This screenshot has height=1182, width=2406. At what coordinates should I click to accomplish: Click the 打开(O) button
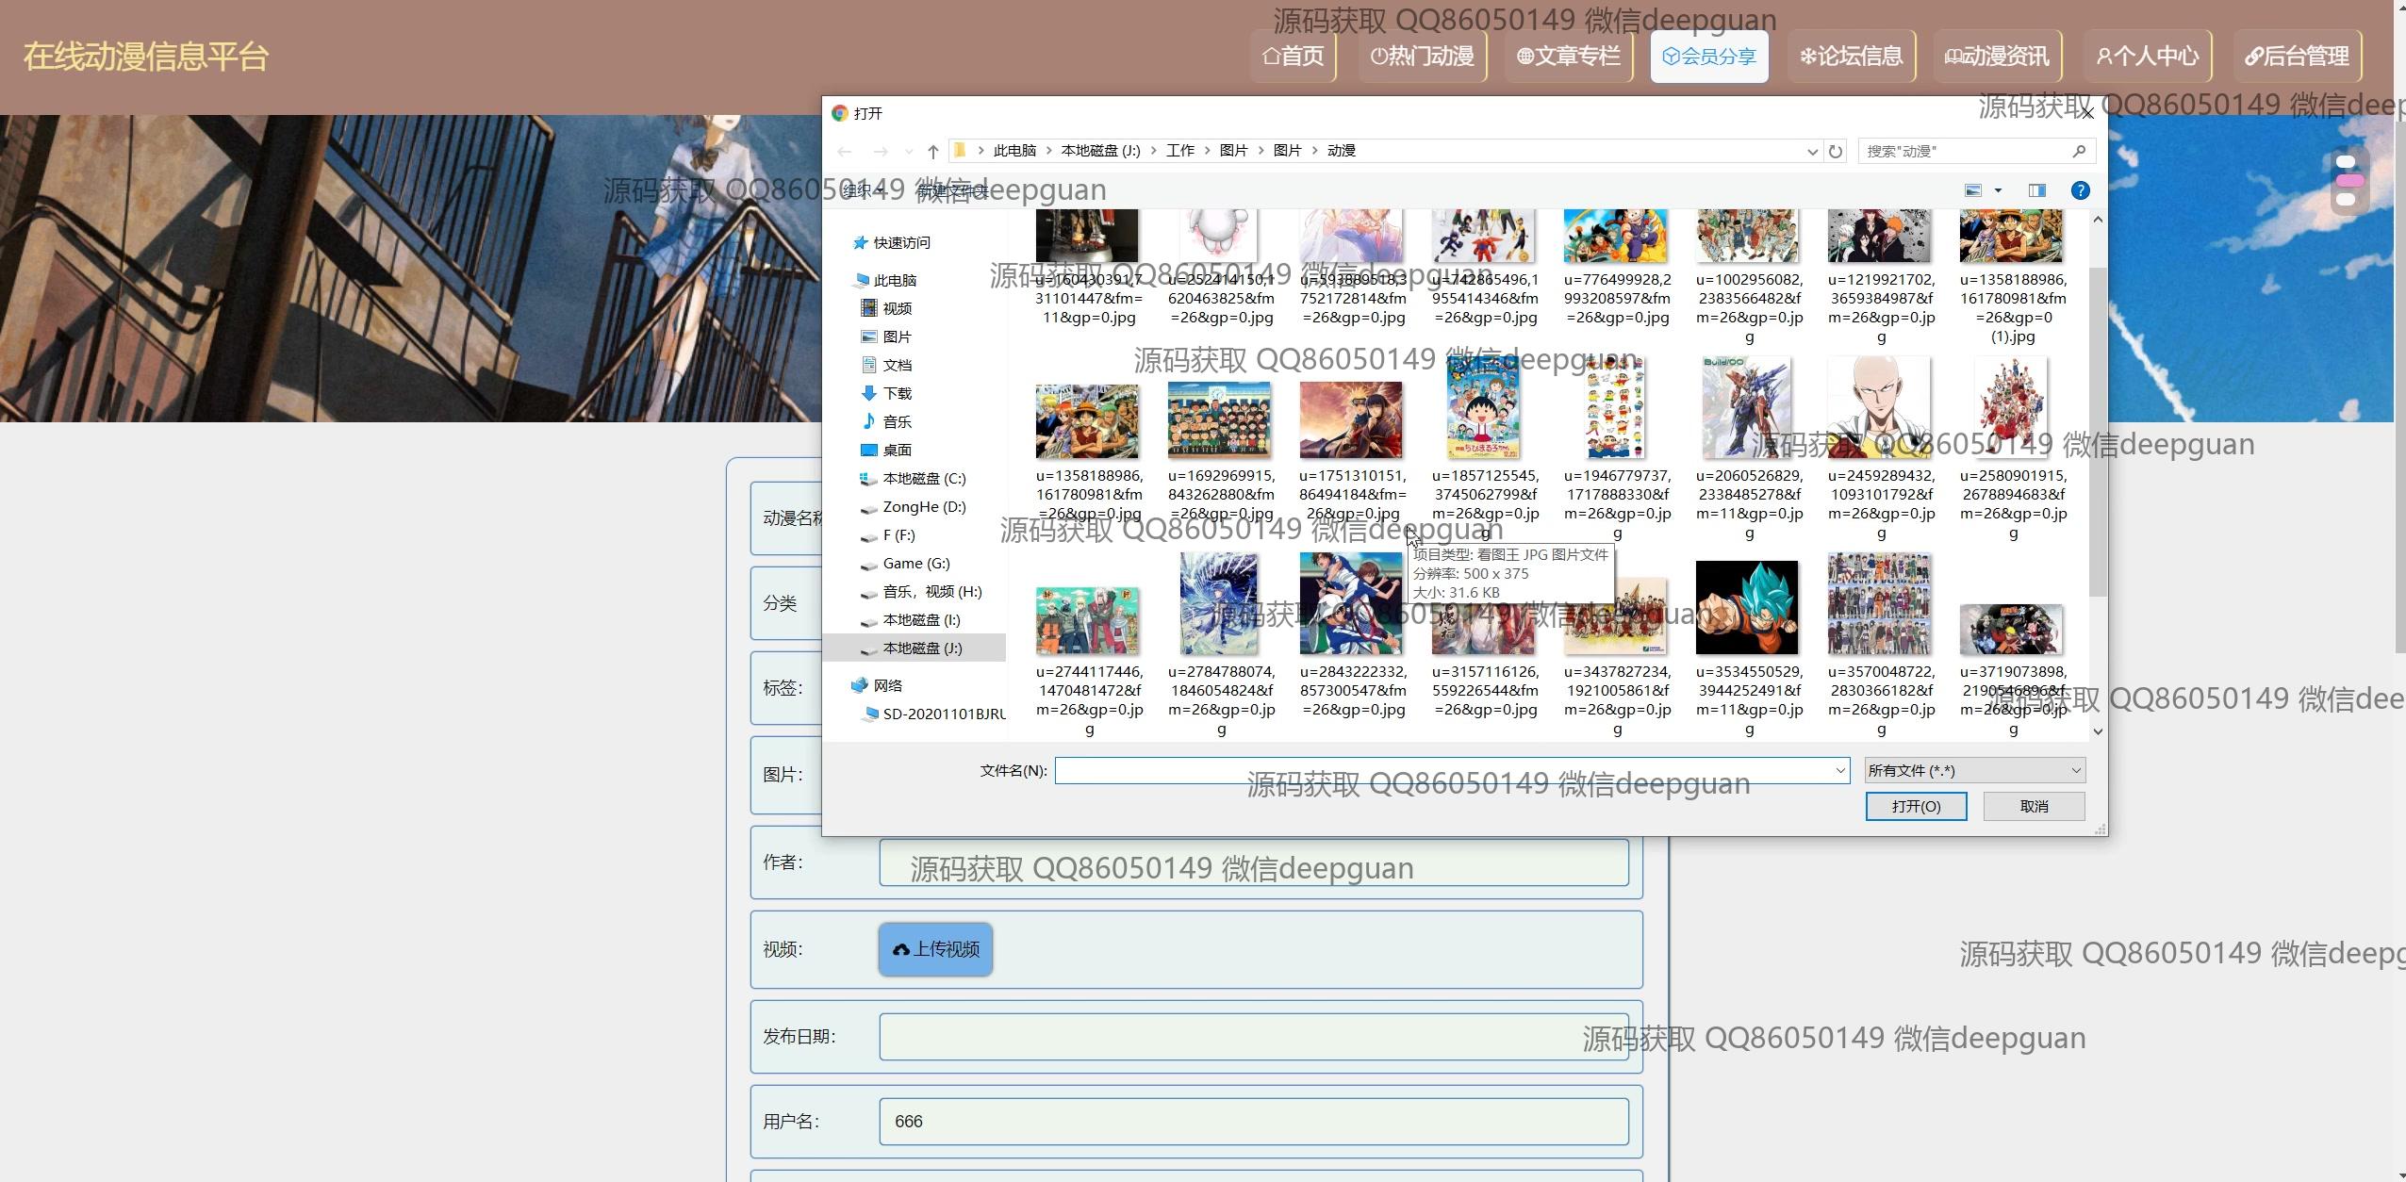(x=1916, y=806)
